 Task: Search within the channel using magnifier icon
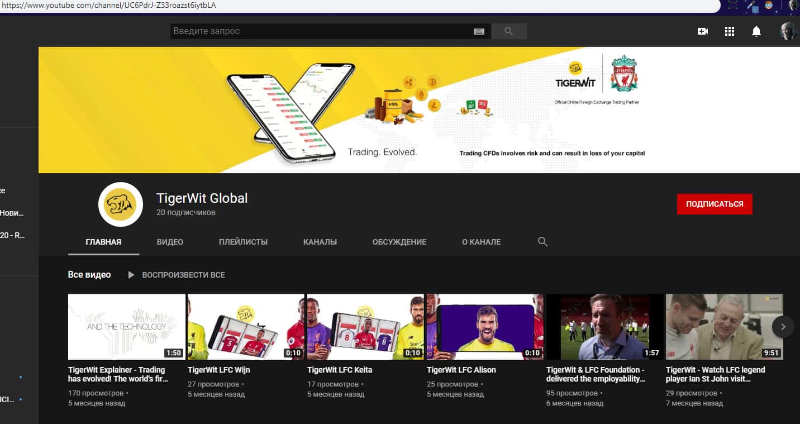[542, 242]
